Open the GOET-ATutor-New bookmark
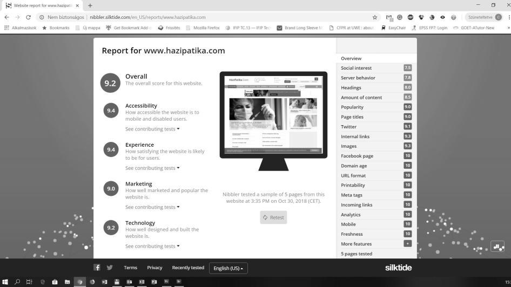 coord(474,28)
